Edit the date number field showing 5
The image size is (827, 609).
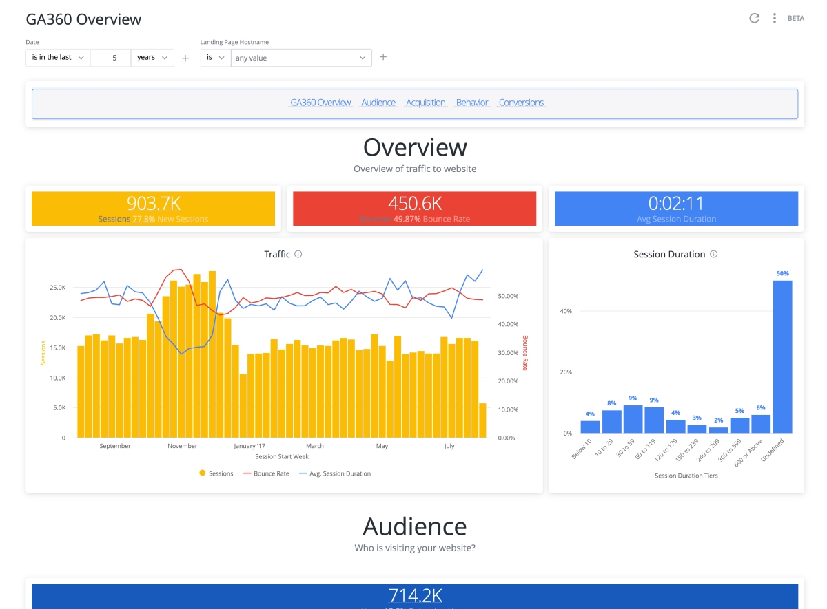pyautogui.click(x=110, y=58)
